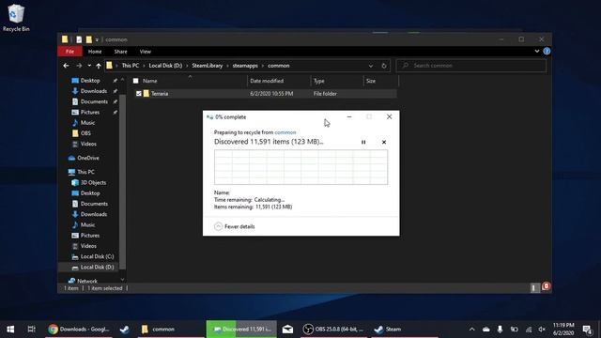Refresh the common folder view
601x338 pixels.
coord(384,66)
